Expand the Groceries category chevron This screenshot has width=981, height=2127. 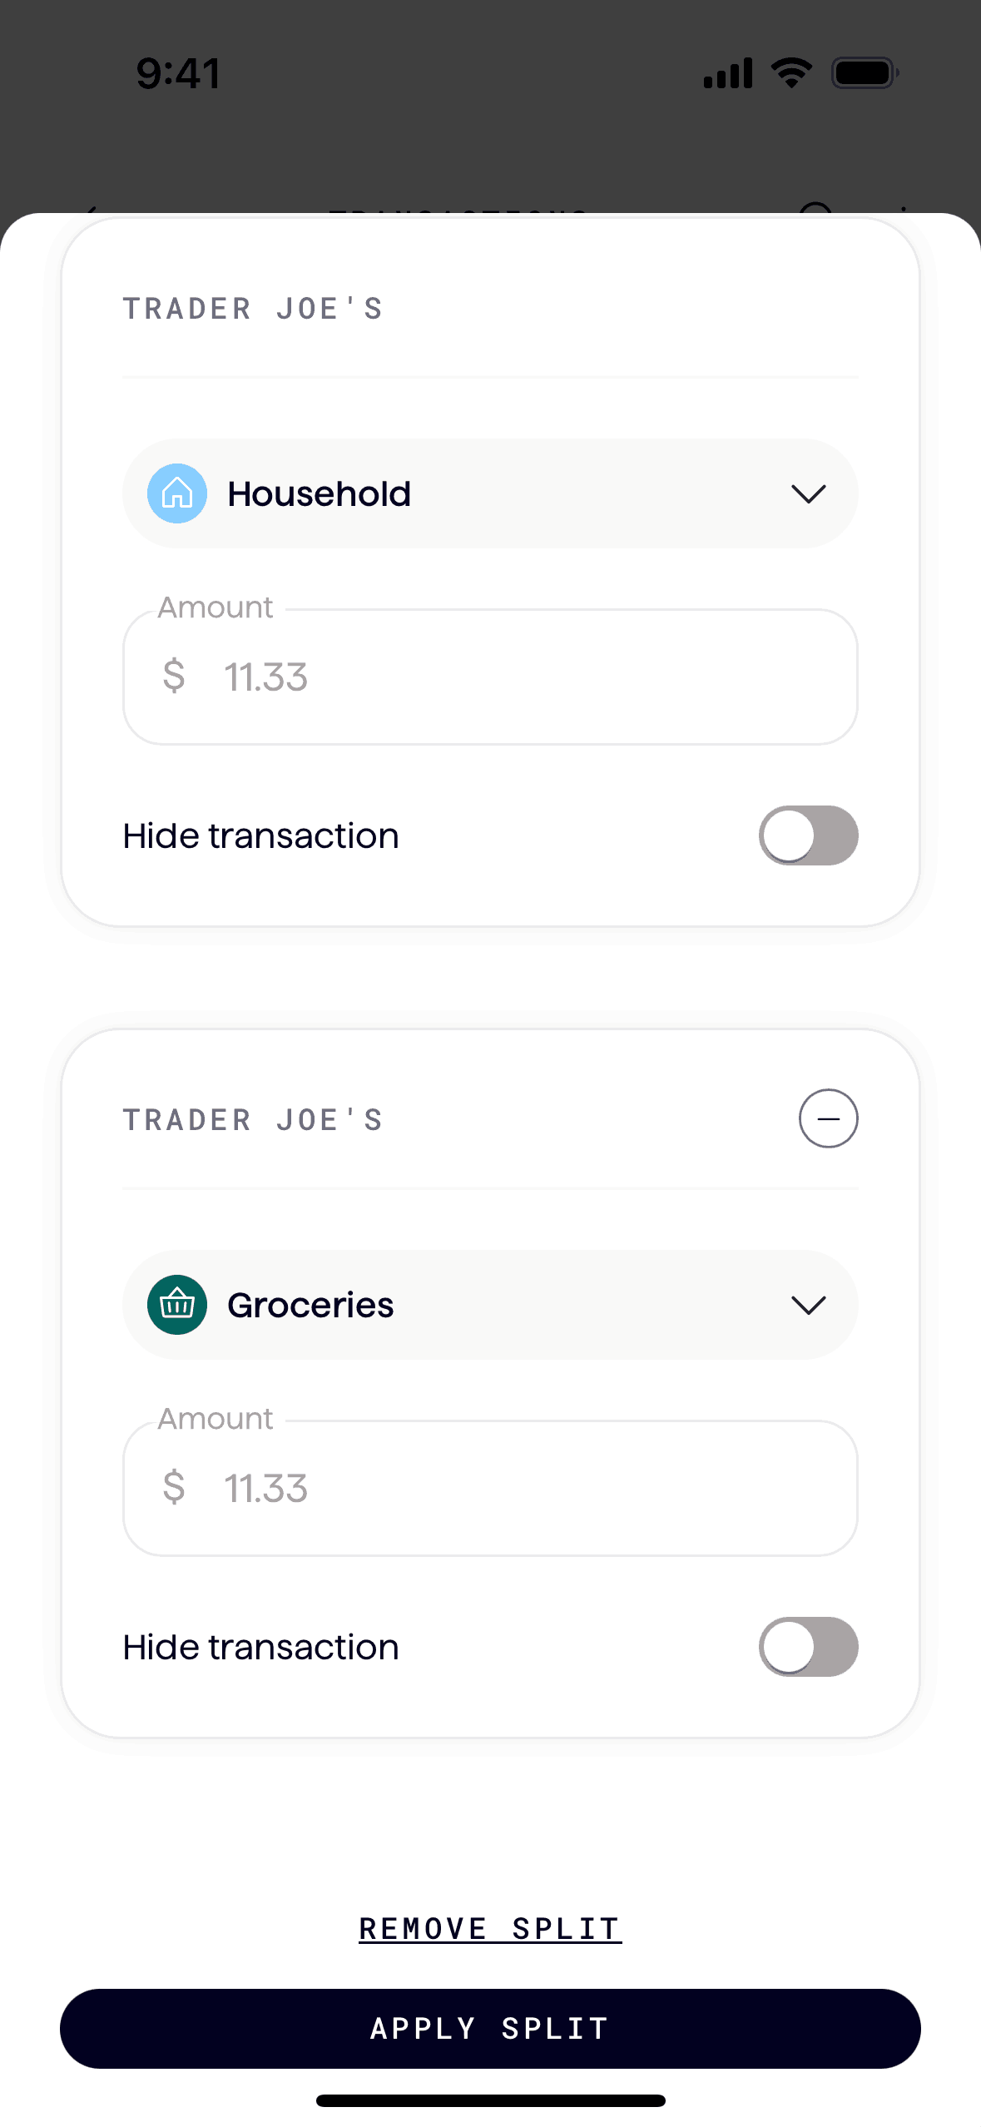(808, 1306)
